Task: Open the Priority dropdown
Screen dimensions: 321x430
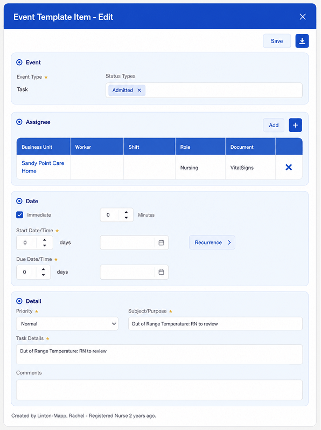Action: 67,324
